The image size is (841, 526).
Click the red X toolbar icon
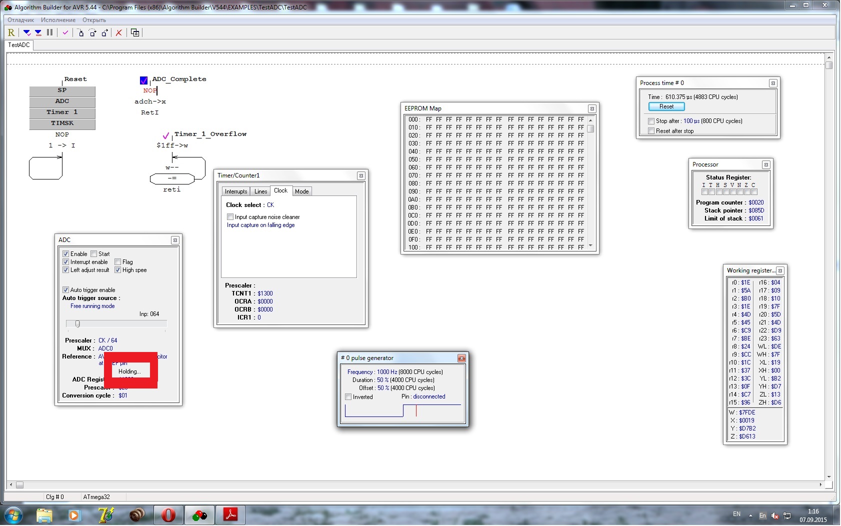[x=119, y=32]
